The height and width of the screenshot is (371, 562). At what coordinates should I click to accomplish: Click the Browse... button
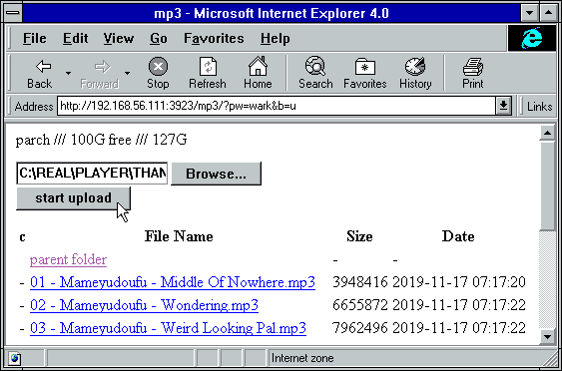[217, 174]
